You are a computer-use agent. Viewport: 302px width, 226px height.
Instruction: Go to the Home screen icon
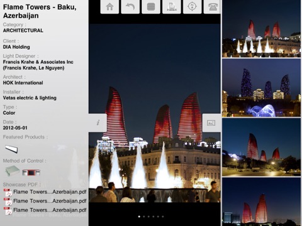109,7
